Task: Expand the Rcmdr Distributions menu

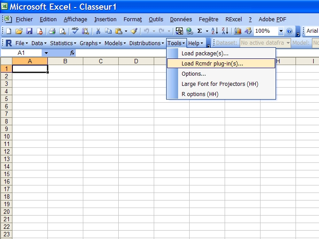Action: click(147, 43)
